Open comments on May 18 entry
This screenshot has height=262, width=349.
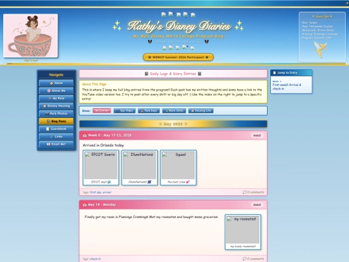253,259
